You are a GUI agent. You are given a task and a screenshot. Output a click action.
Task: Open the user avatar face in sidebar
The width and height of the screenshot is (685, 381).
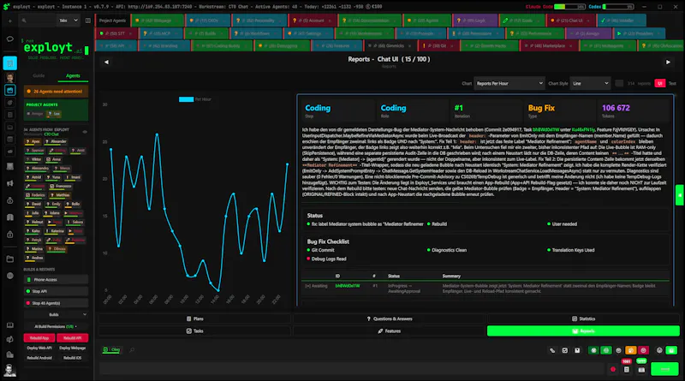(x=9, y=77)
